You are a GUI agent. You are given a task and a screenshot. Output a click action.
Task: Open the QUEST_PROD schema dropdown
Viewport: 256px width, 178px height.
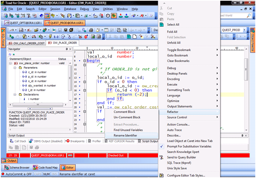(244, 30)
